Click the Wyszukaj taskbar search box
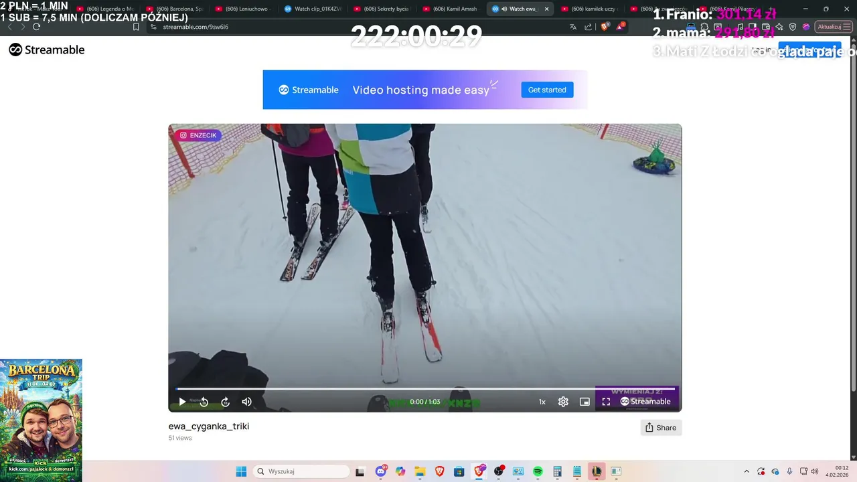The width and height of the screenshot is (857, 482). point(301,471)
